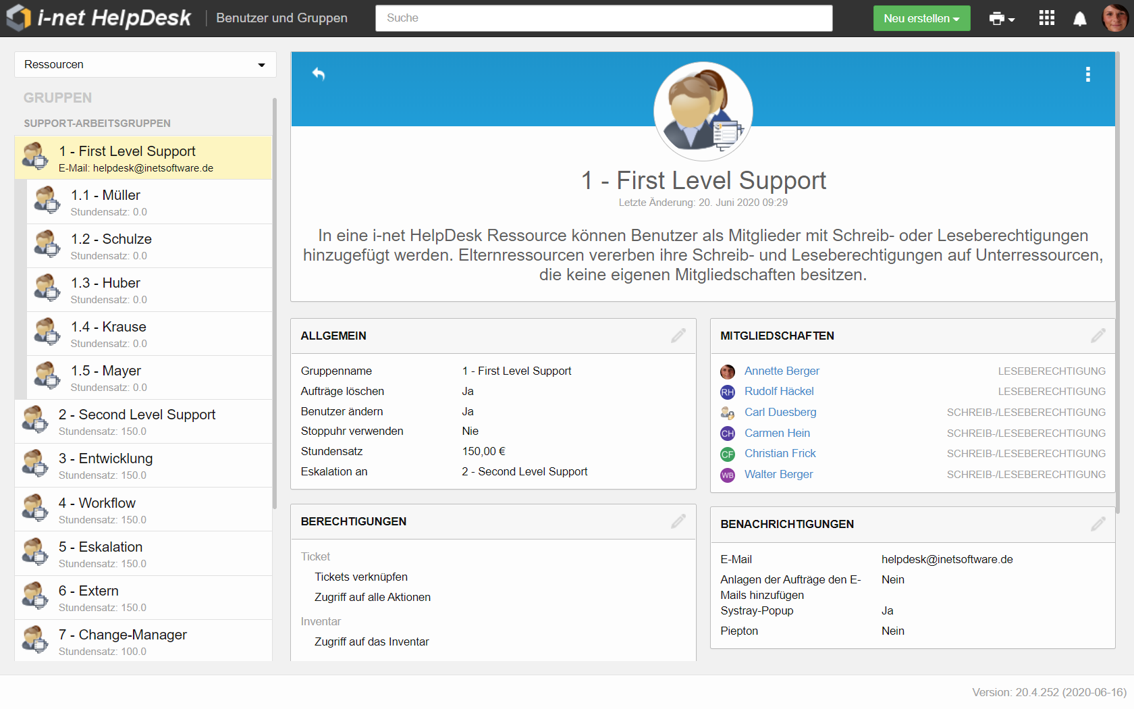Click the 1.1 - Müller group icon
The image size is (1134, 709).
47,201
